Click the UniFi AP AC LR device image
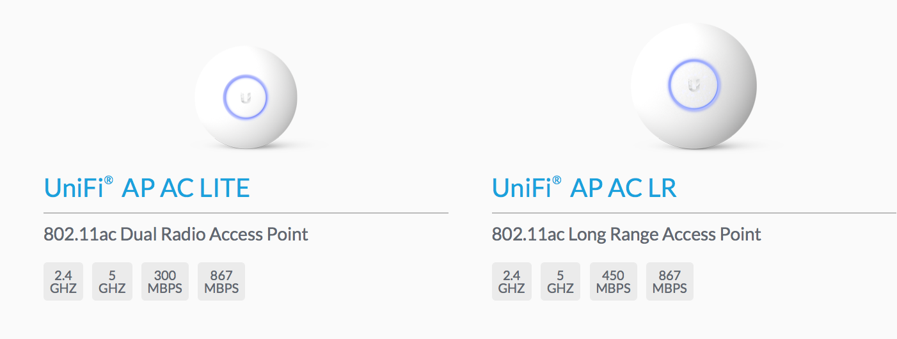The image size is (897, 339). pyautogui.click(x=694, y=86)
